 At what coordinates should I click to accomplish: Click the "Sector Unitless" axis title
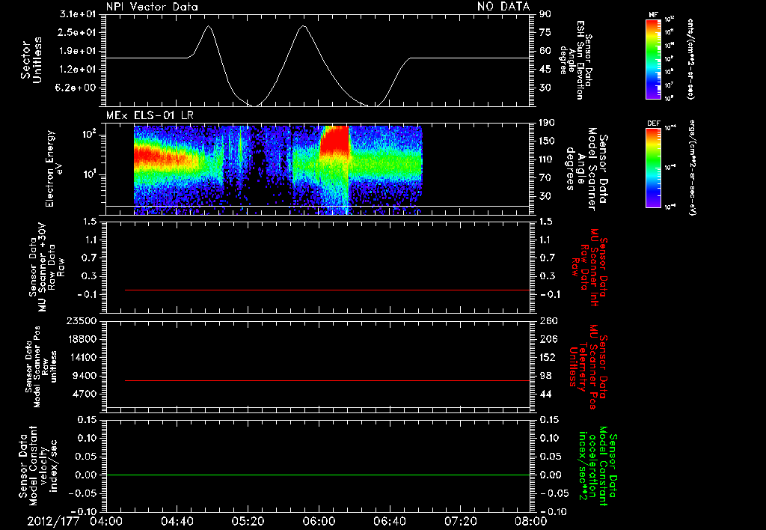(31, 60)
